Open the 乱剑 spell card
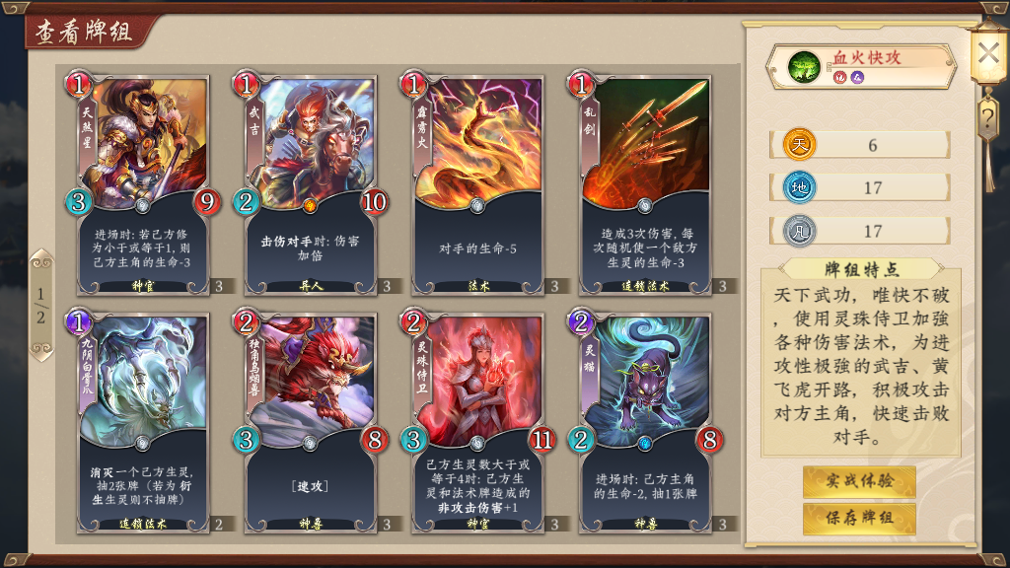Screen dimensions: 1010x568 645,184
